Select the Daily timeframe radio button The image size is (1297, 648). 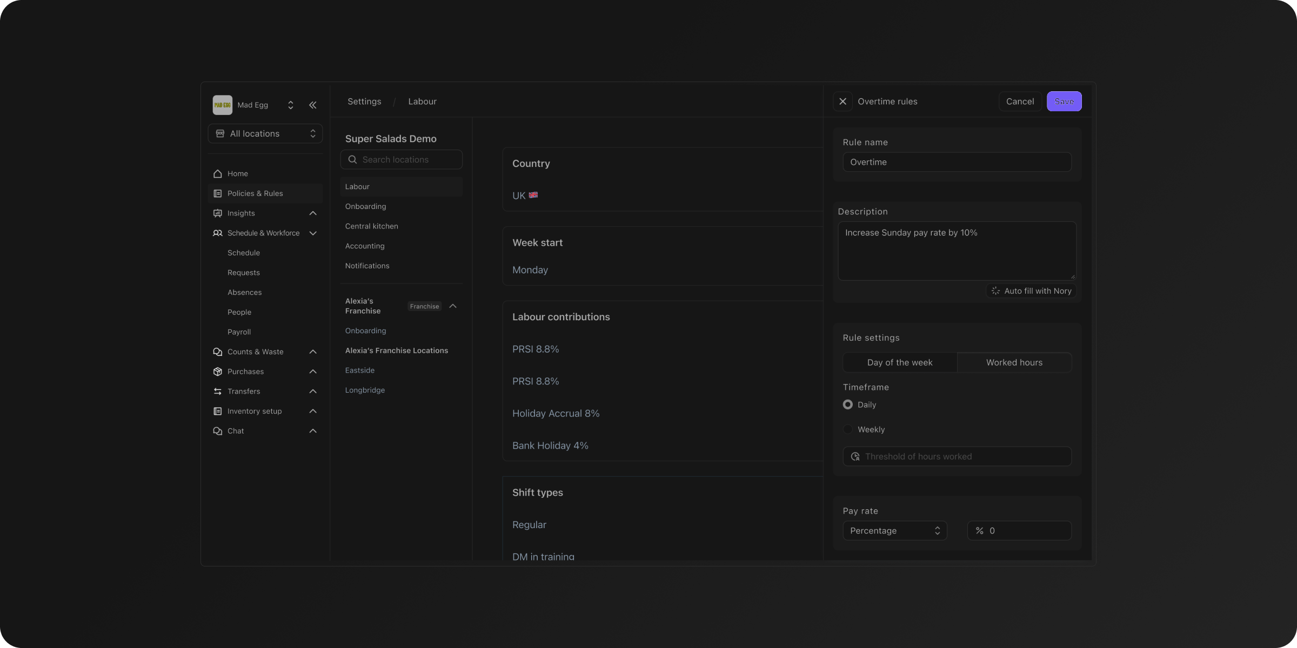pyautogui.click(x=848, y=404)
